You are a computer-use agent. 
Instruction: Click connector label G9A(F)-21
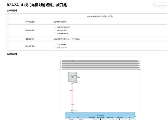(x=114, y=119)
